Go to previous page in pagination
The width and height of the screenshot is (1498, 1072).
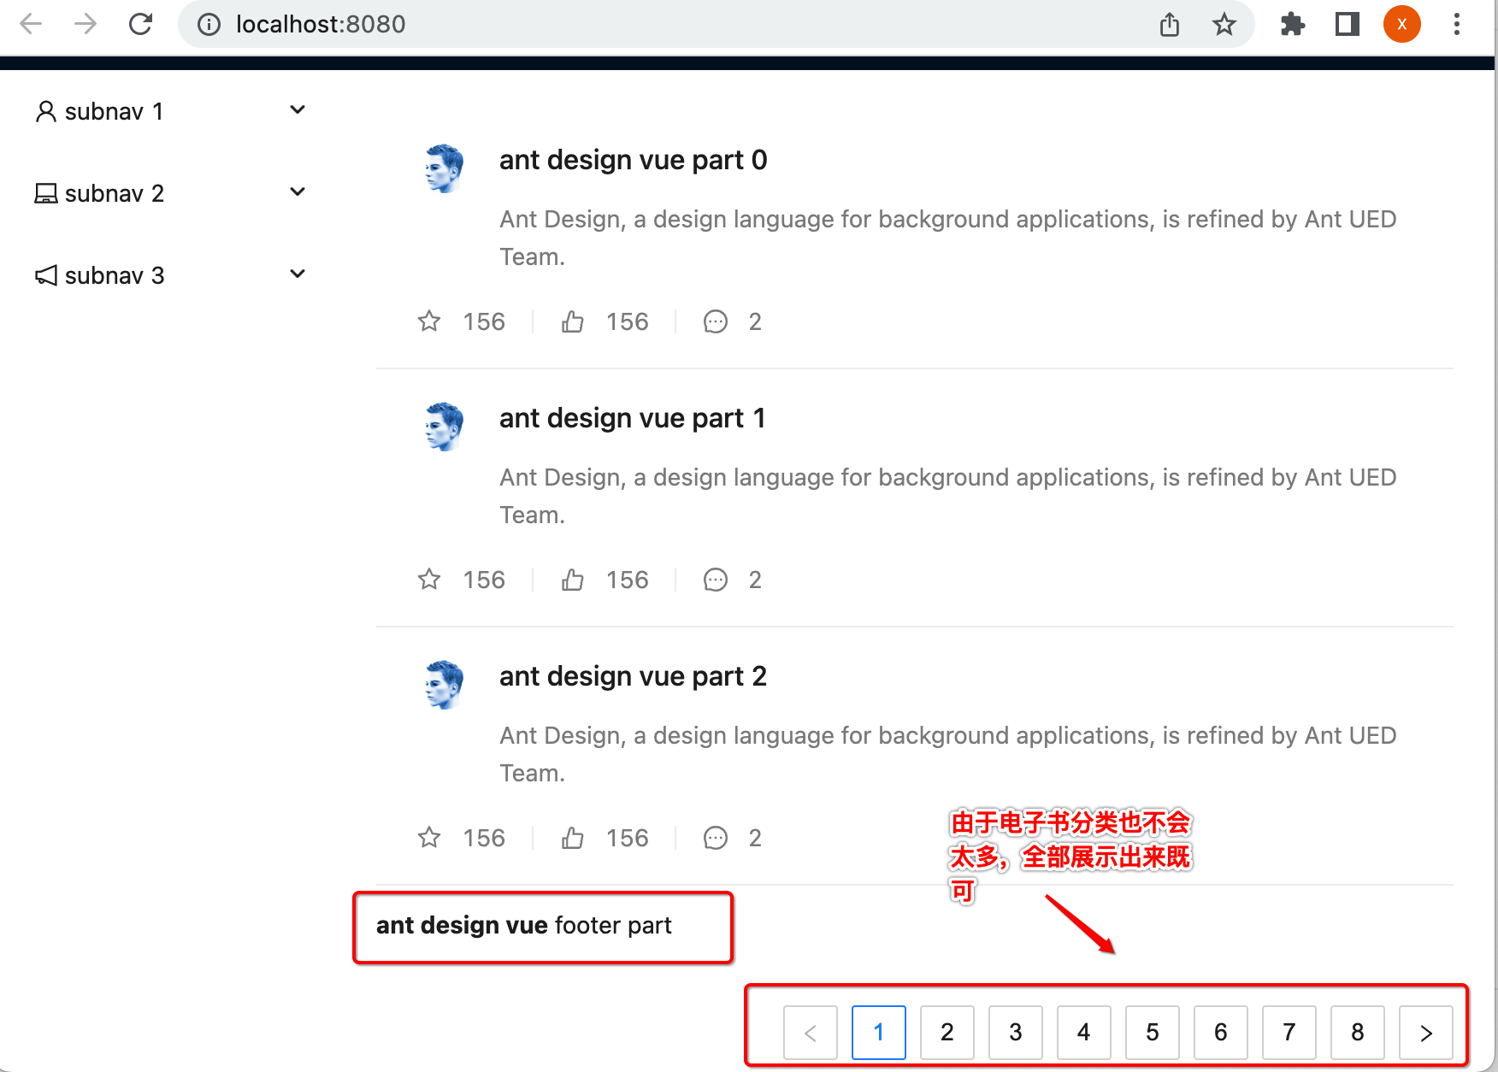811,1033
